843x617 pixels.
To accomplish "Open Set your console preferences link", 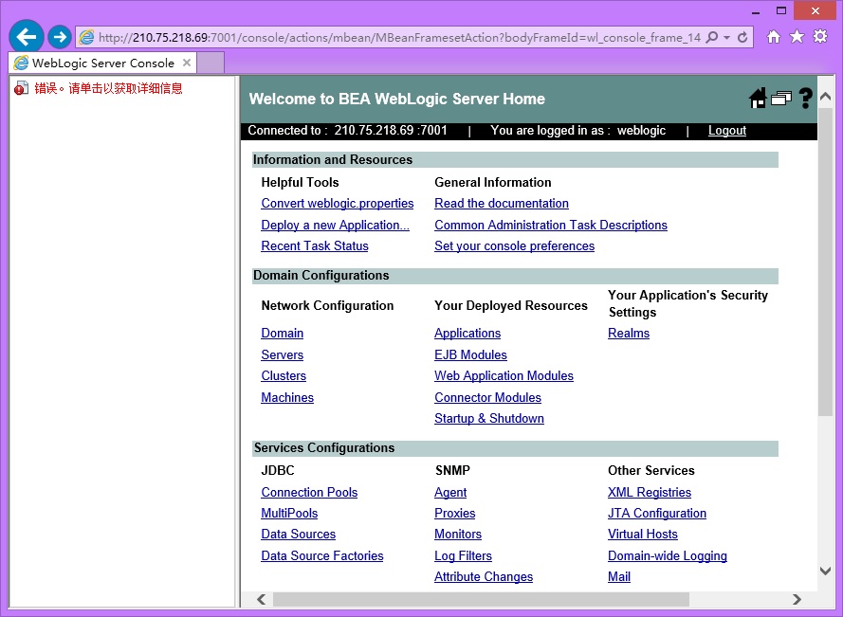I will point(515,246).
